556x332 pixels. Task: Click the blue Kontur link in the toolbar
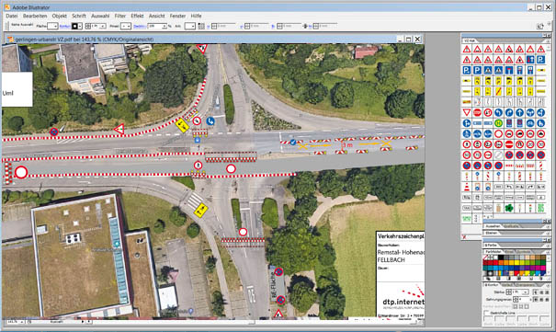(x=65, y=27)
